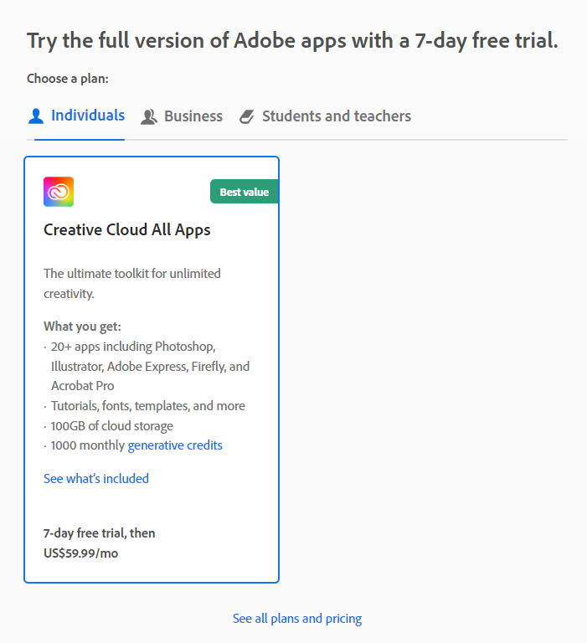
Task: Click the "Choose a plan:" label
Action: (68, 79)
